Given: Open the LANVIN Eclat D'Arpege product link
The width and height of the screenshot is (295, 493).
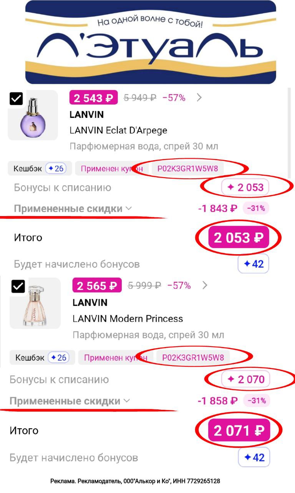Looking at the screenshot, I should pyautogui.click(x=118, y=130).
